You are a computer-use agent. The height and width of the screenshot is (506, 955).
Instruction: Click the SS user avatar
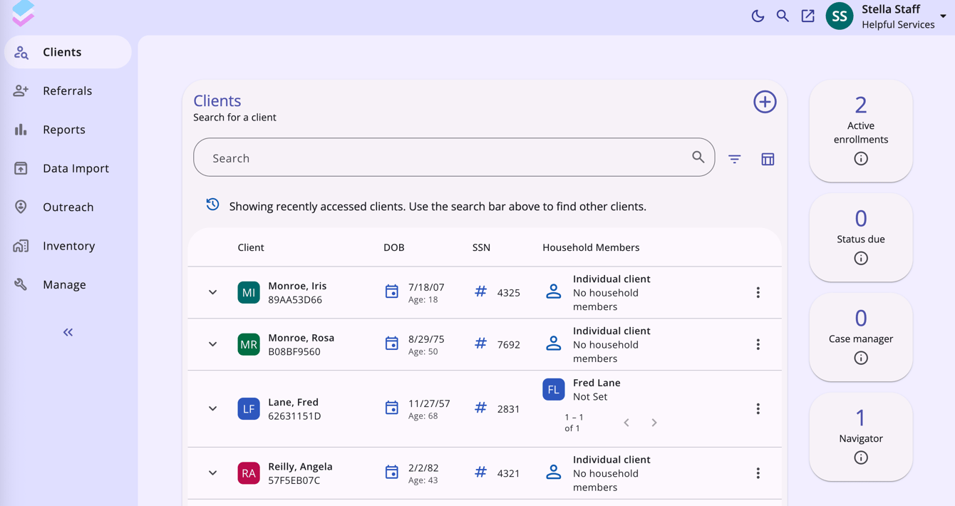tap(840, 16)
